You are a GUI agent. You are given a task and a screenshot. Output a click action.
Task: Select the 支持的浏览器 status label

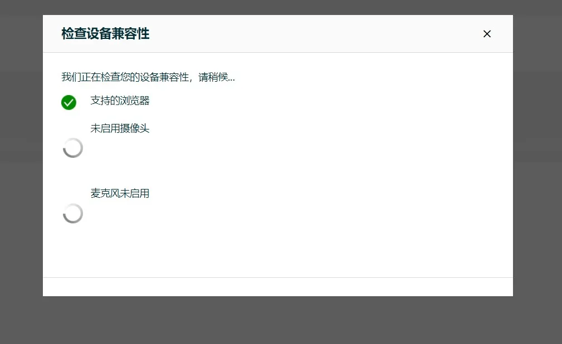(x=120, y=101)
